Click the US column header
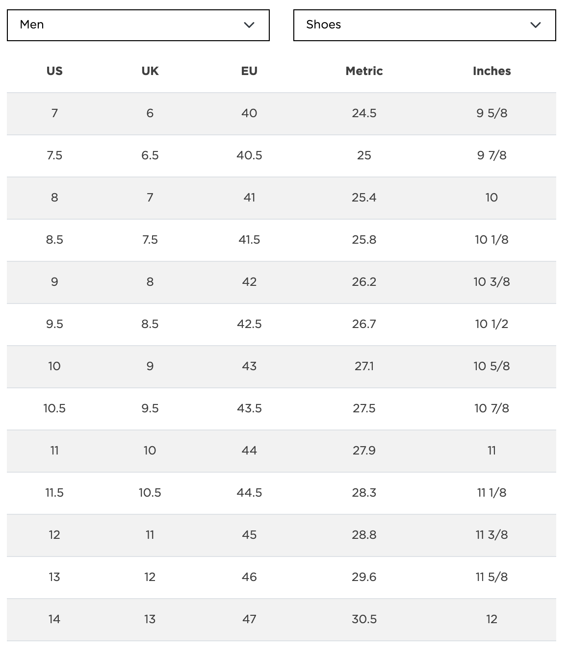Screen dimensions: 567x657 pos(54,71)
